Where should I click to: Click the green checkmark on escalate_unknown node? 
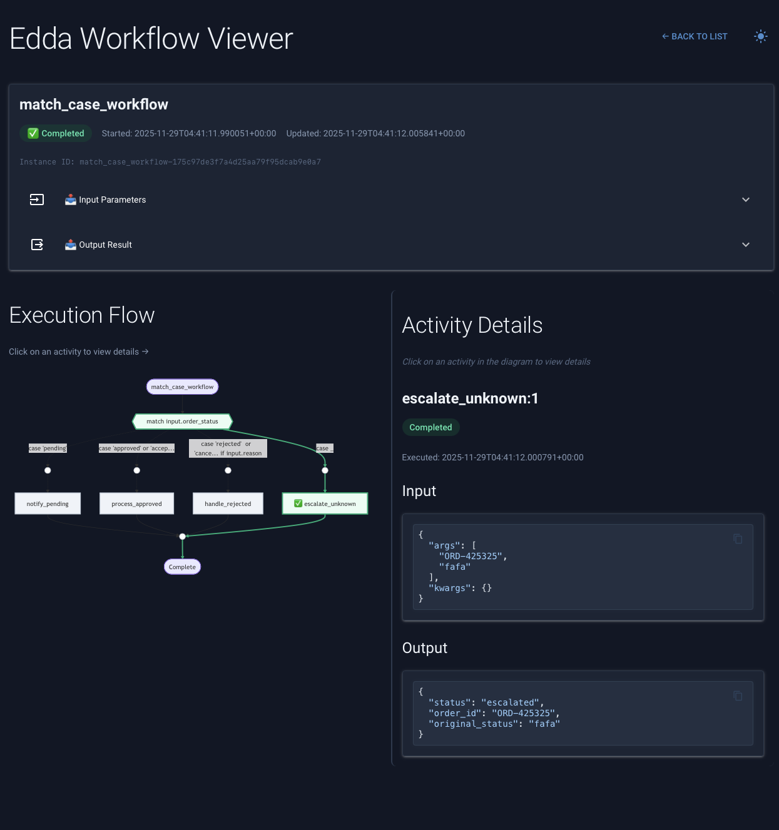[297, 504]
